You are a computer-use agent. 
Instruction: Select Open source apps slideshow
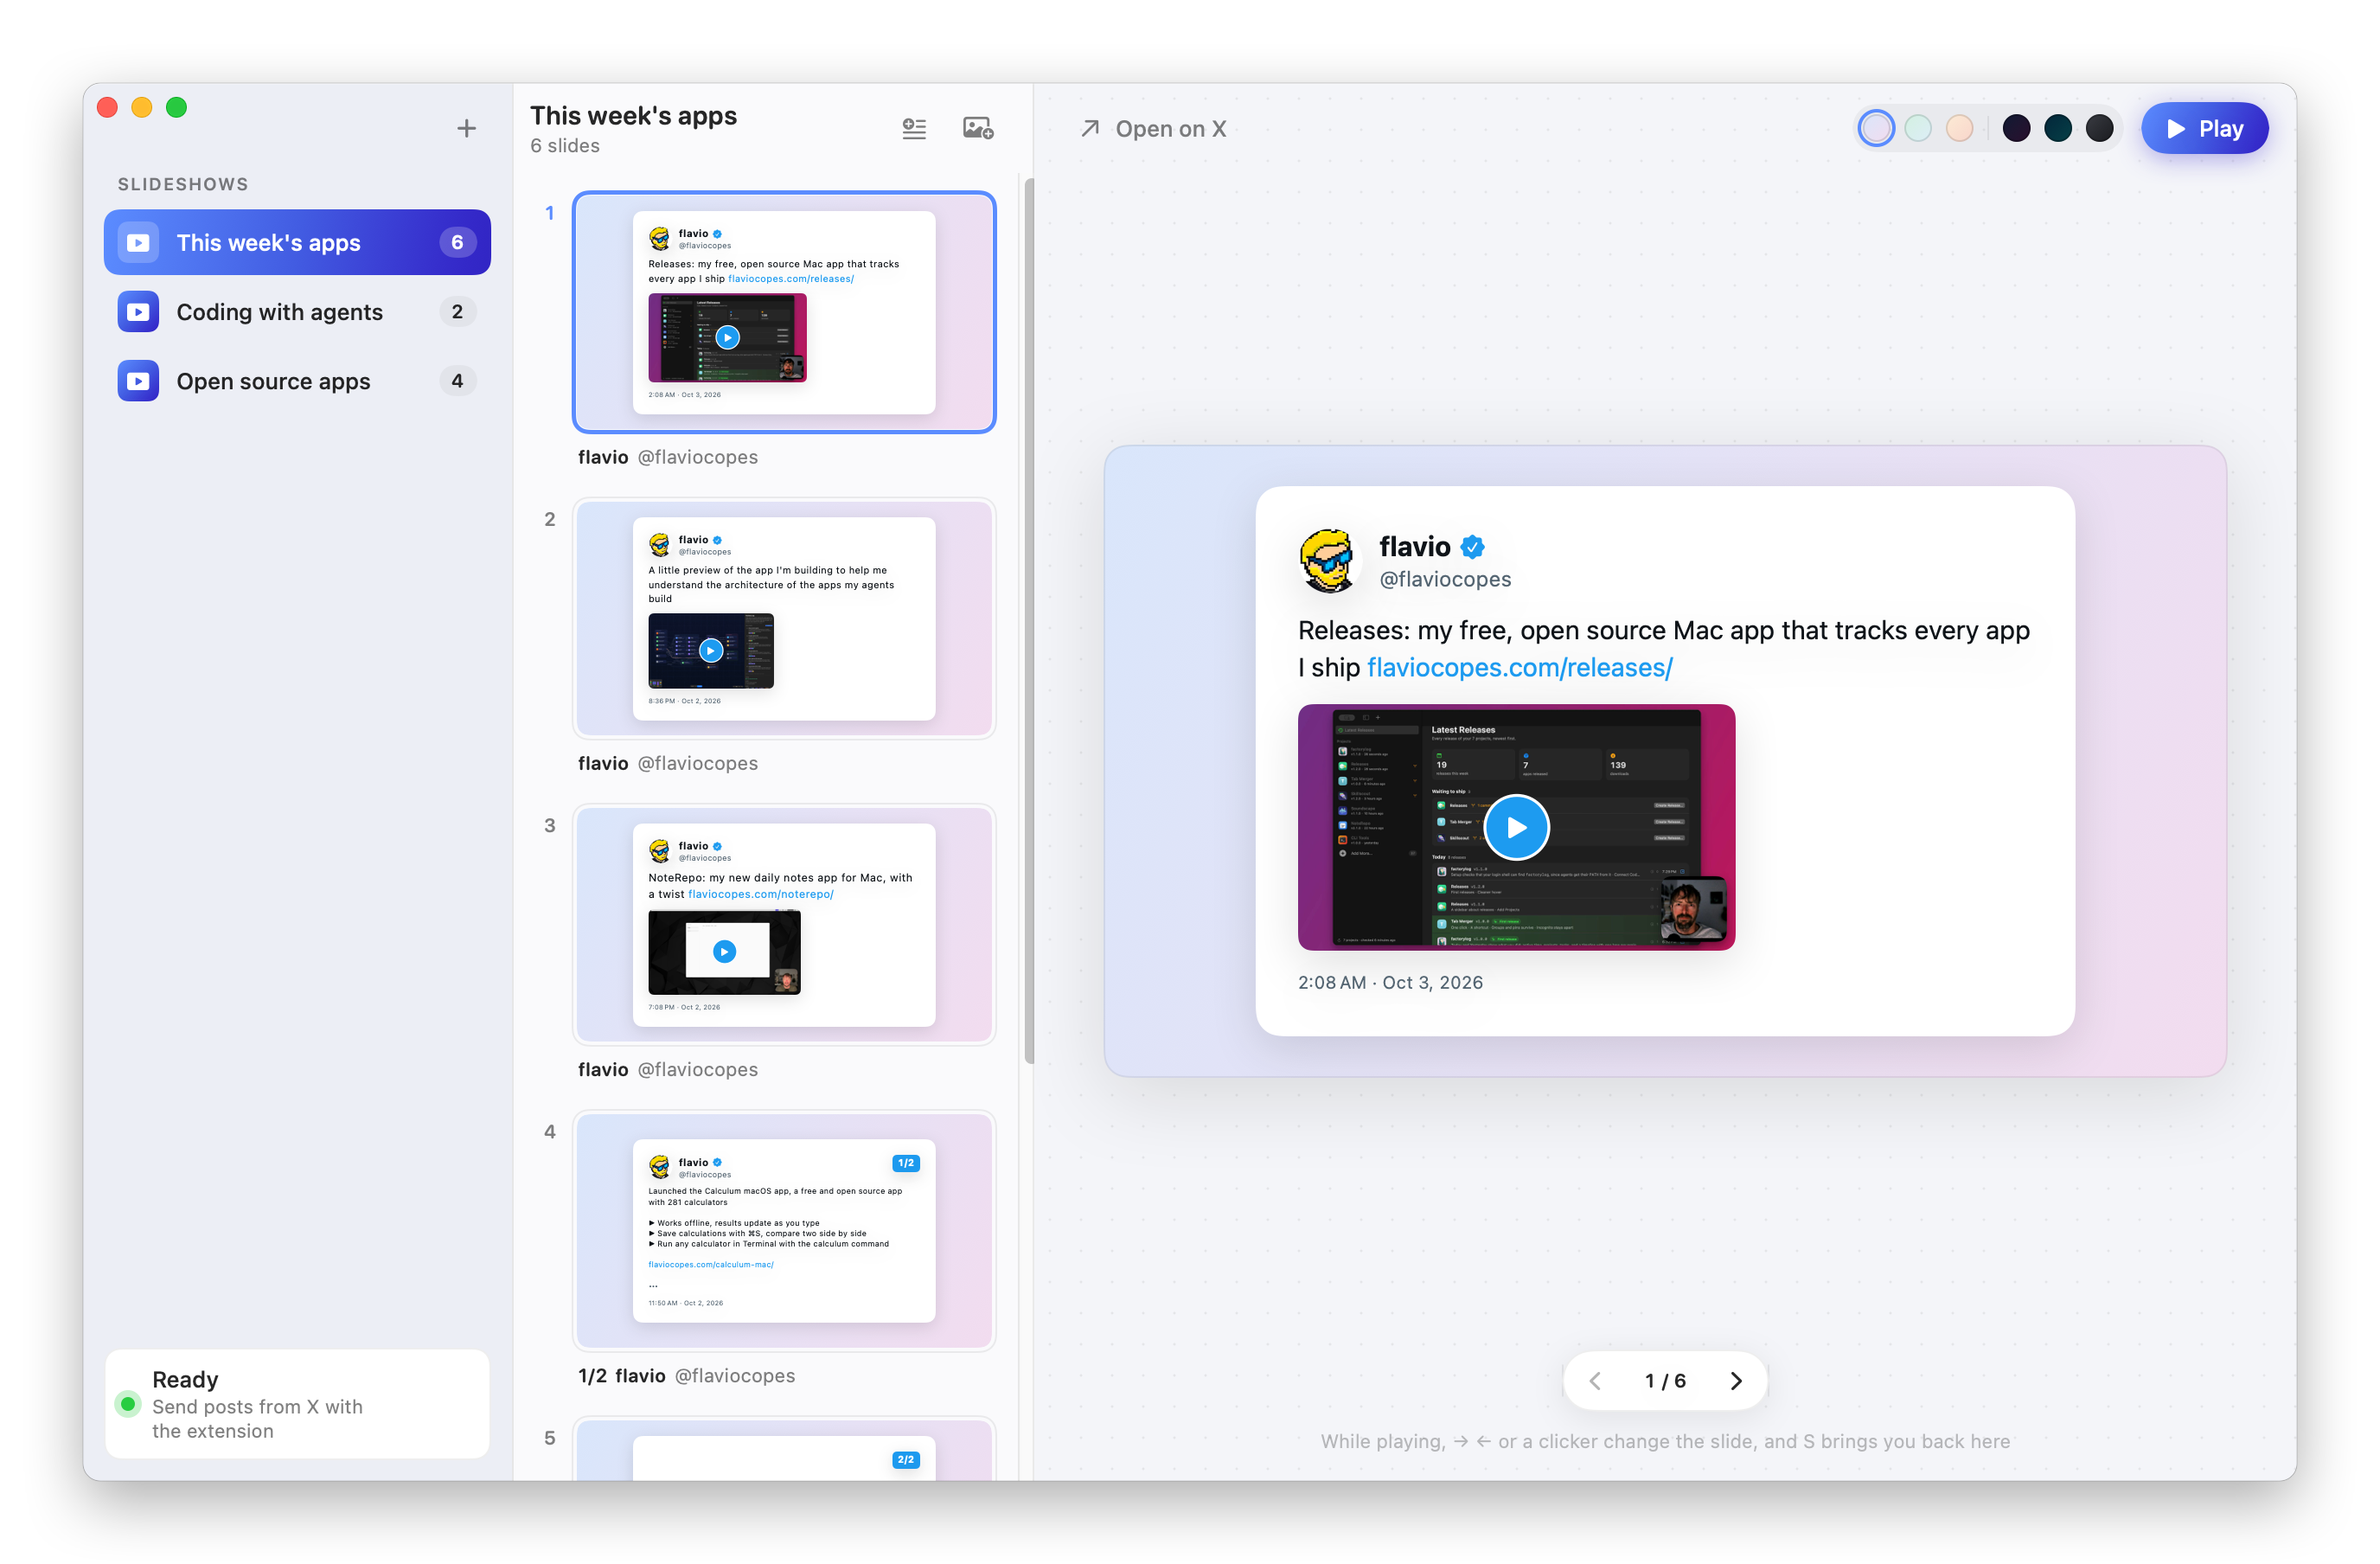(297, 381)
